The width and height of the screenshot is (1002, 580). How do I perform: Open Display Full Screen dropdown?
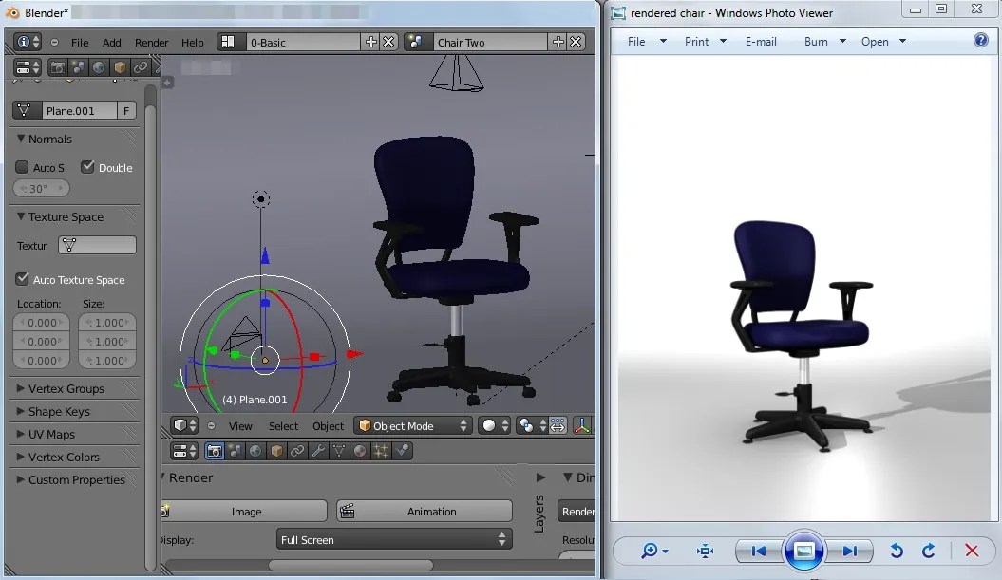393,540
